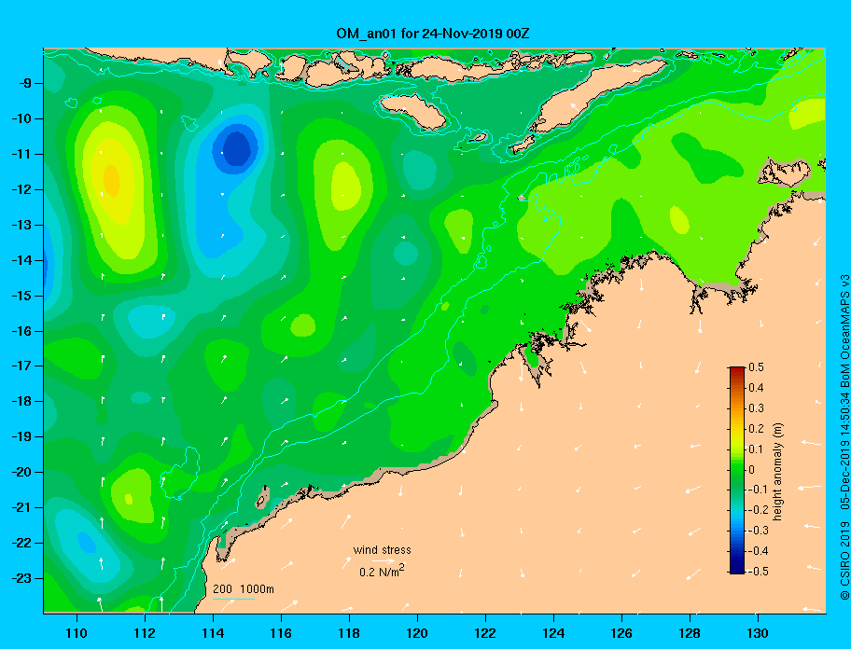Click the 'height anomaly (m)' legend label

pyautogui.click(x=777, y=472)
